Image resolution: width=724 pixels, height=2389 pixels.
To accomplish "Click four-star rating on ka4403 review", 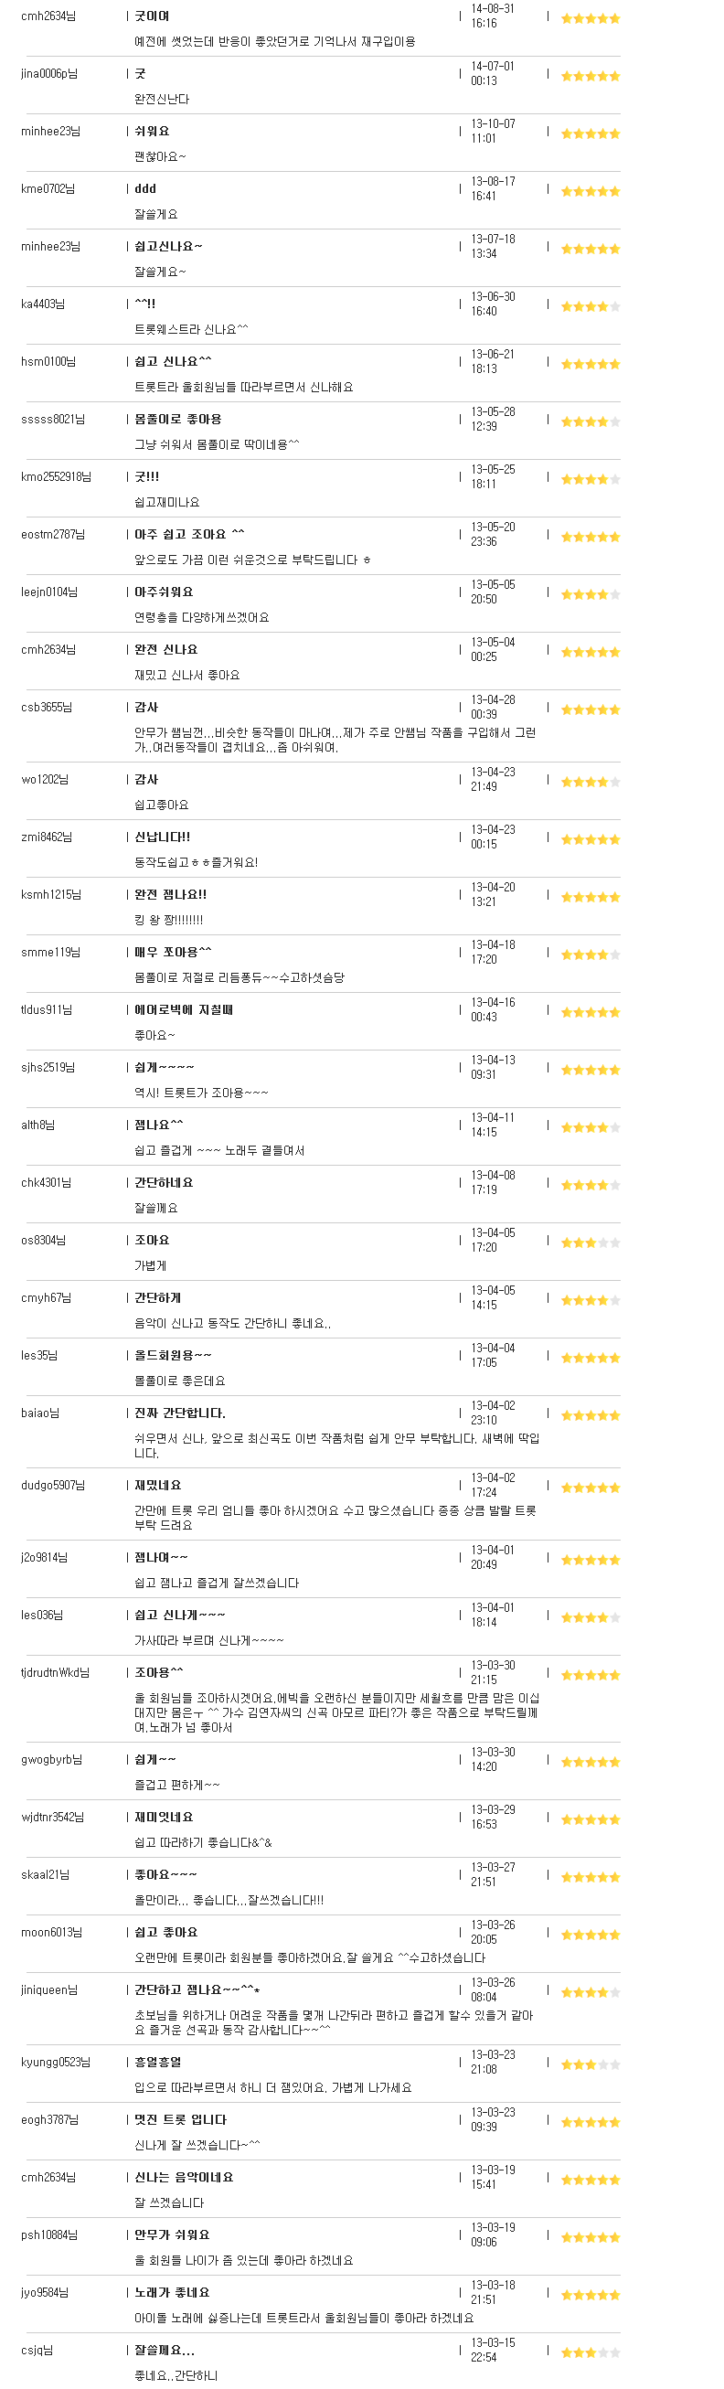I will pyautogui.click(x=590, y=306).
